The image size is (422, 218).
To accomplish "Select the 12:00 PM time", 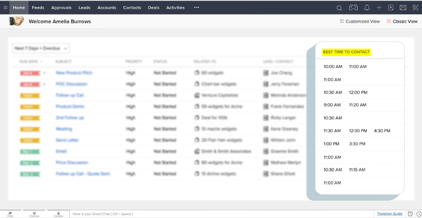I will pos(358,92).
